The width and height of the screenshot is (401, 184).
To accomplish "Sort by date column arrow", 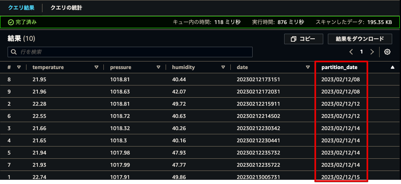I will click(308, 67).
